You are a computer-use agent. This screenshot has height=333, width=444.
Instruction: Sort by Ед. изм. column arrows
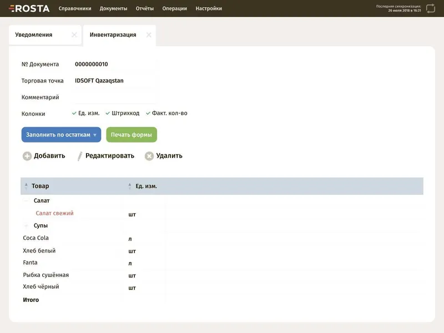pyautogui.click(x=130, y=186)
